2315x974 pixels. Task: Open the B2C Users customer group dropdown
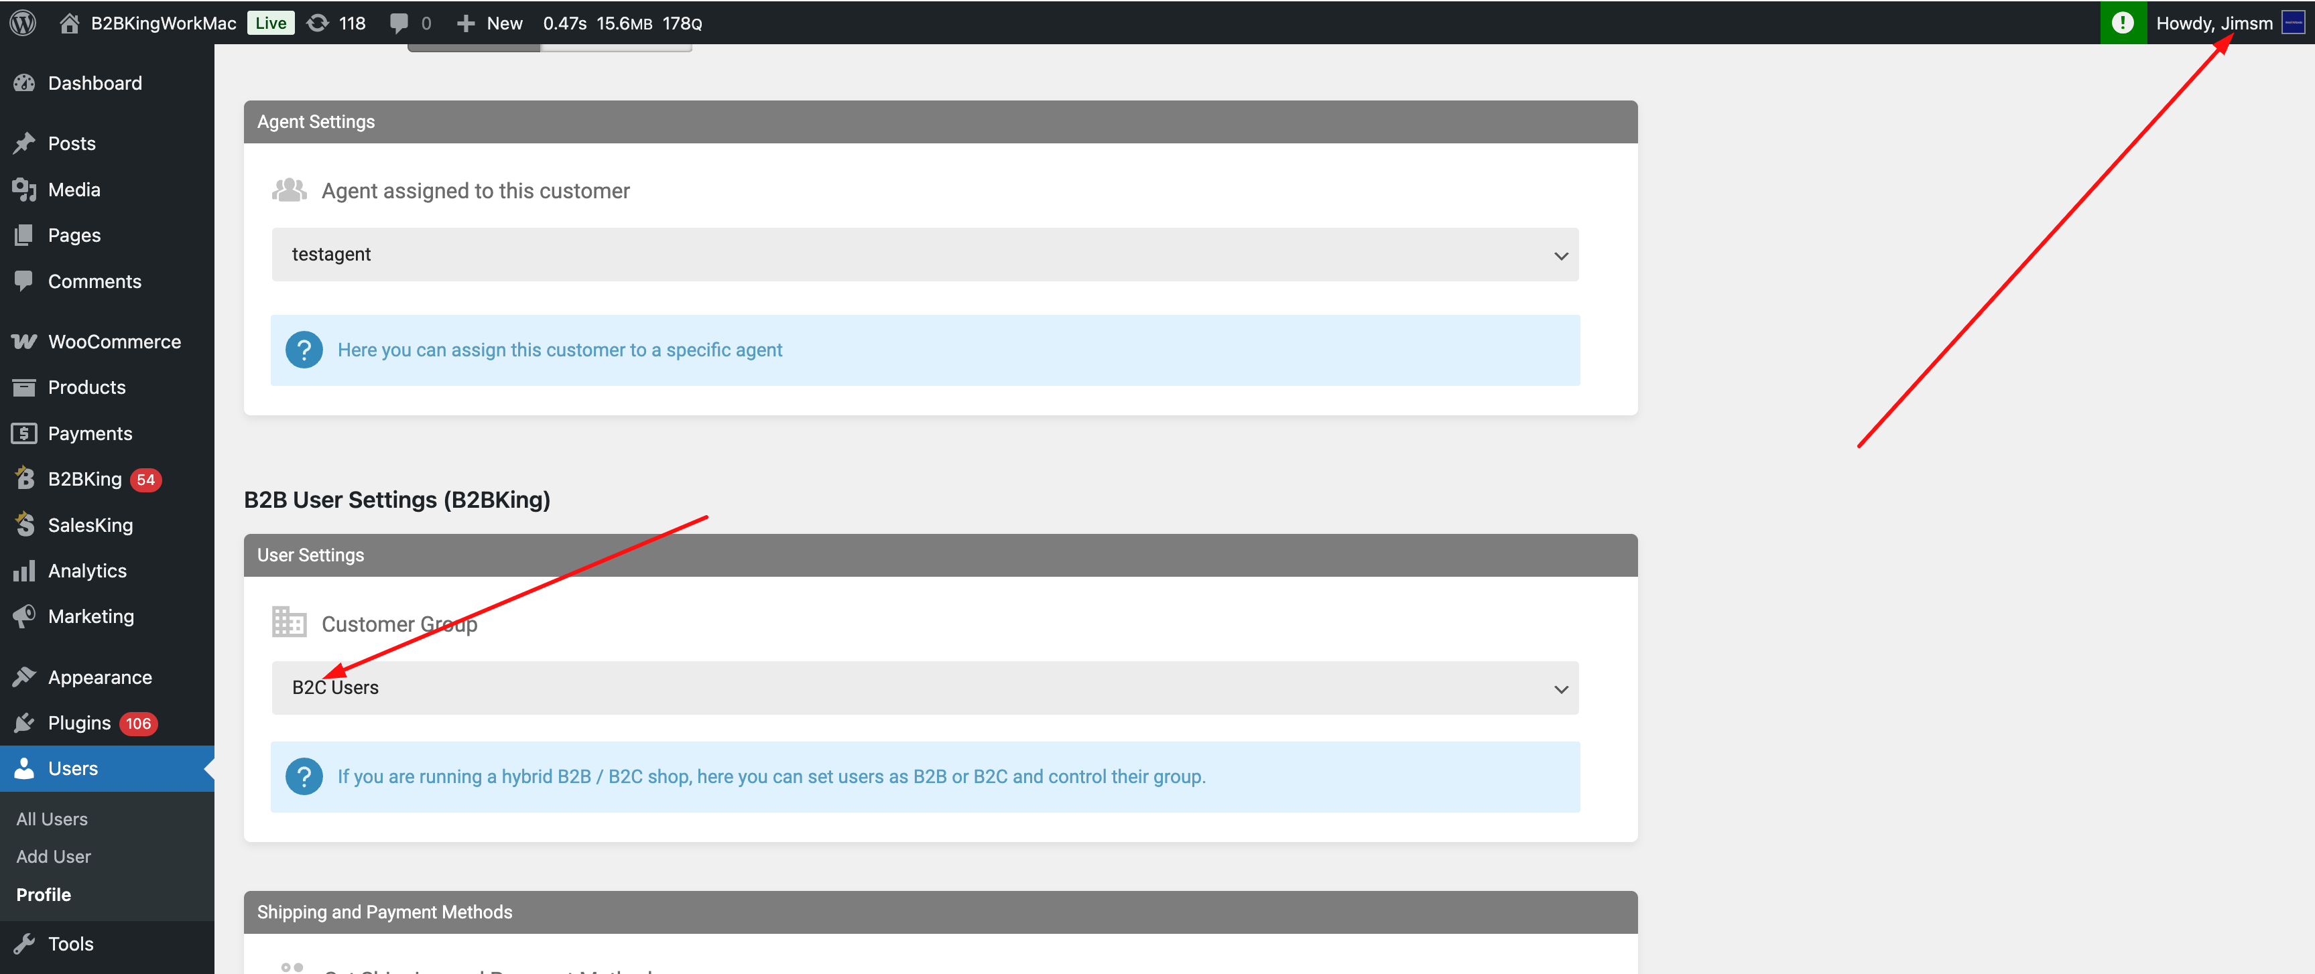pyautogui.click(x=925, y=688)
